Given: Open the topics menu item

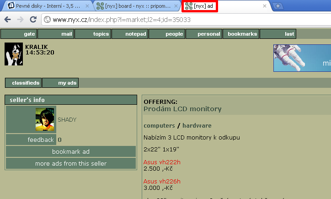Looking at the screenshot, I should coord(93,34).
